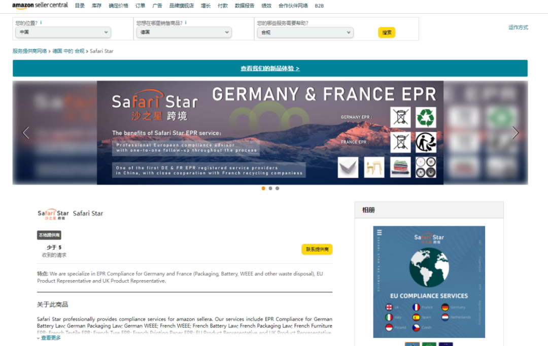
Task: Click hamburger icon in album image
Action: (379, 232)
